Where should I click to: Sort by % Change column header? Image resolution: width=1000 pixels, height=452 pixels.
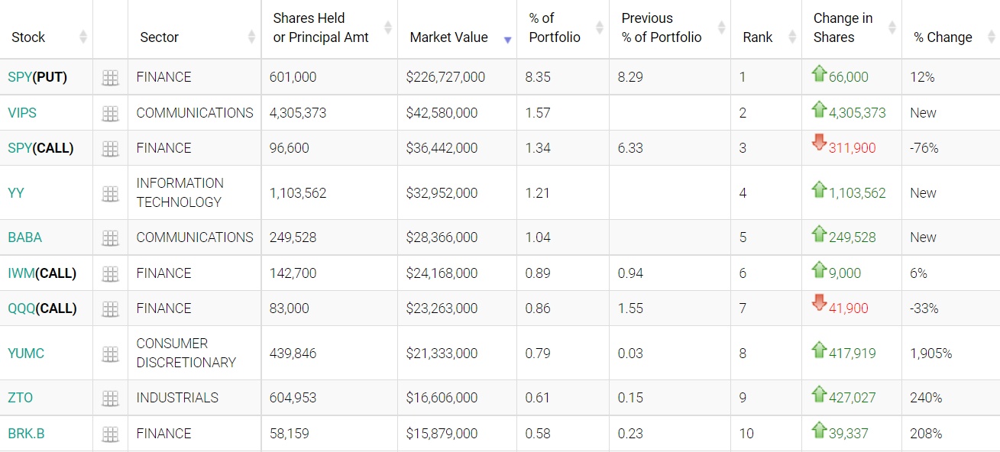[x=943, y=37]
